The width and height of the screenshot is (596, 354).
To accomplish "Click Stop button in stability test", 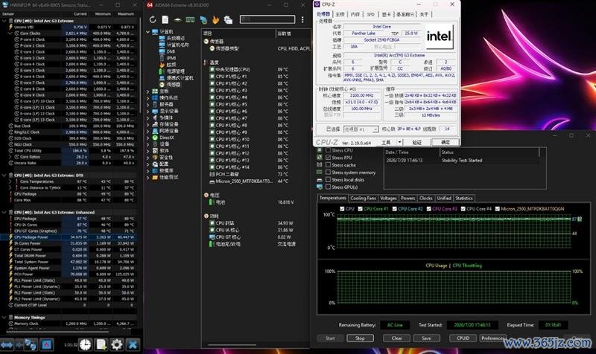I will (360, 338).
